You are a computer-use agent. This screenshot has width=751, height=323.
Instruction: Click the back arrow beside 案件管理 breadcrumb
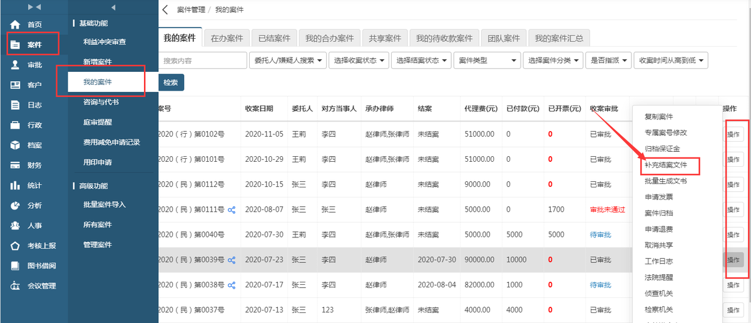[x=165, y=10]
